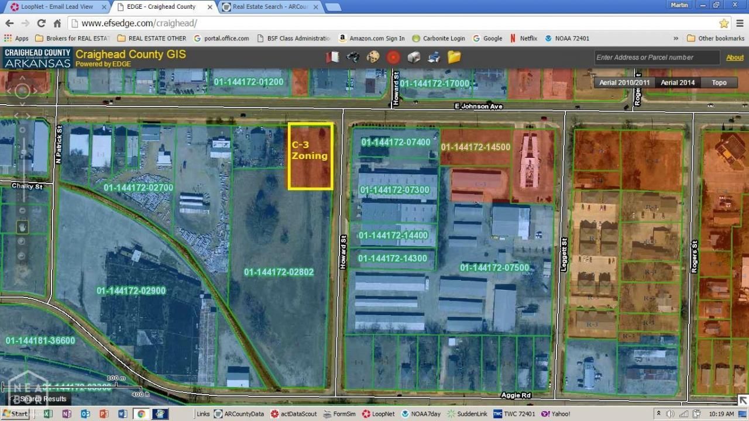This screenshot has width=749, height=421.
Task: Click the red target circle icon
Action: [x=393, y=57]
